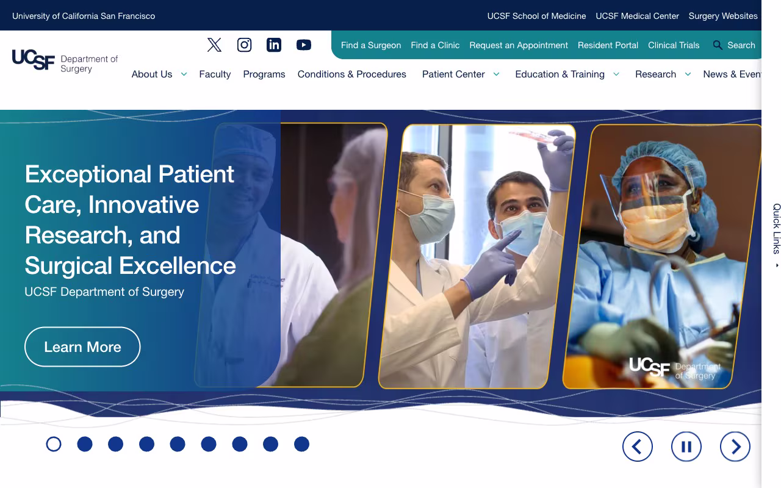Screen dimensions: 781x488
Task: Open the News & Events menu
Action: click(x=732, y=74)
